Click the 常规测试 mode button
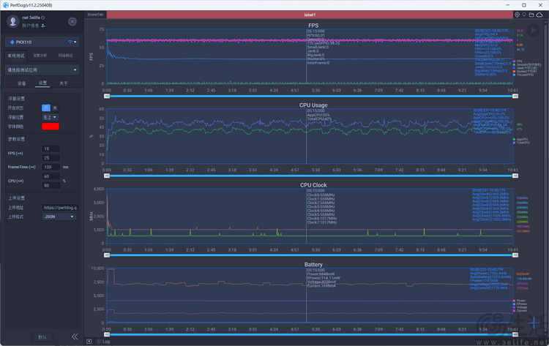This screenshot has width=549, height=346. click(x=16, y=56)
